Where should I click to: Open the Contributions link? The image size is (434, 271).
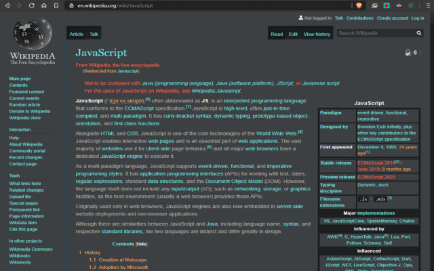point(360,18)
